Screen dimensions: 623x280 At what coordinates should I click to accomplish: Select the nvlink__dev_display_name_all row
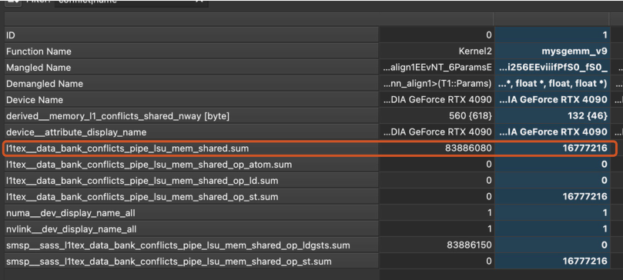192,229
